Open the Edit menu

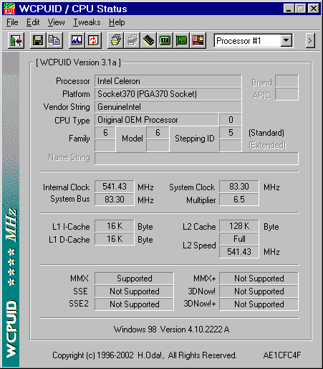(33, 22)
